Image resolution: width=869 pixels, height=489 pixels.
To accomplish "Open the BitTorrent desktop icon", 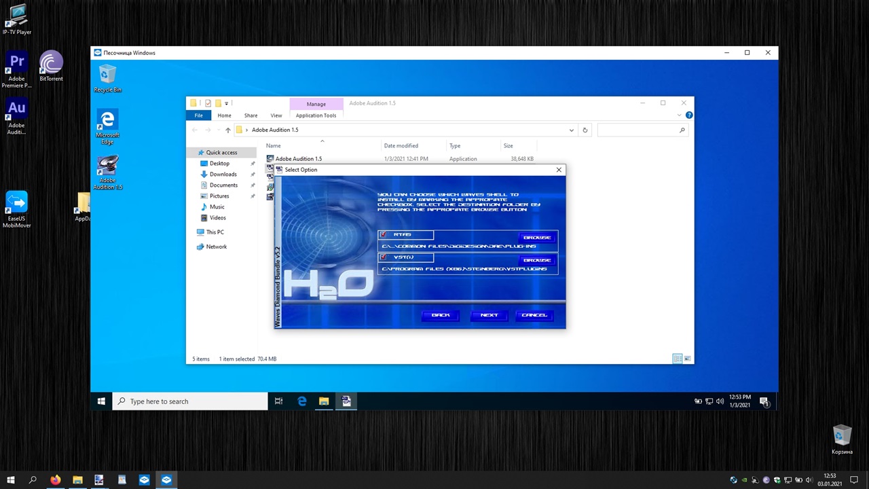I will pos(51,67).
